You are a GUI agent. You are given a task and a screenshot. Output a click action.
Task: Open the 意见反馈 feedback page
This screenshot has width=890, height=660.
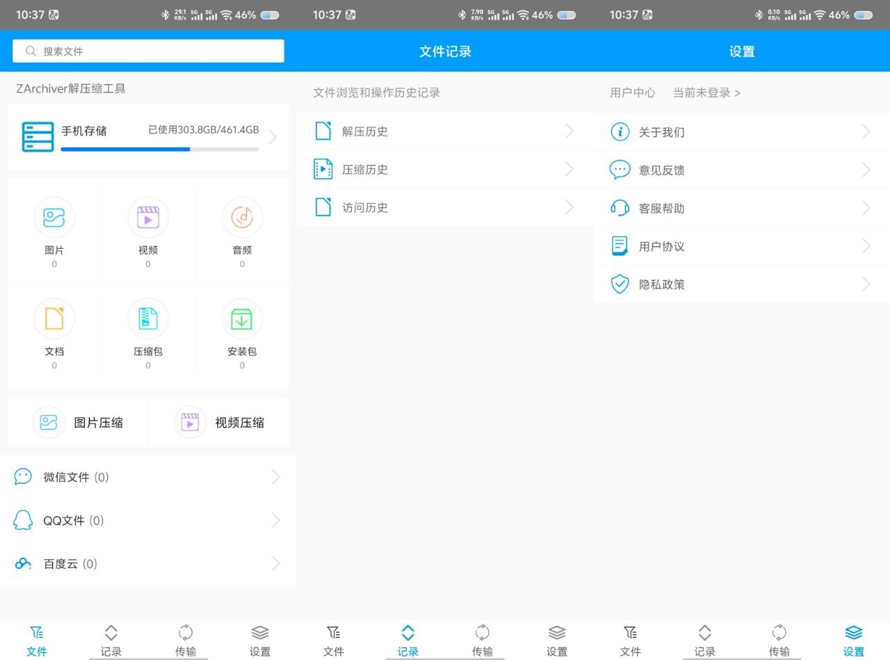(740, 170)
